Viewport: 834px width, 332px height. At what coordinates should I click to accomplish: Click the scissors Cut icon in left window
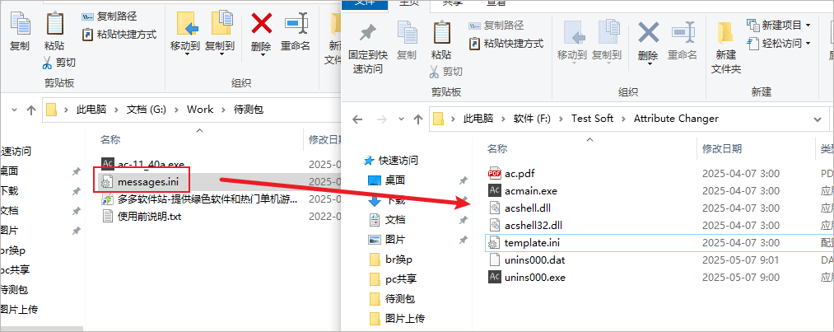click(47, 63)
